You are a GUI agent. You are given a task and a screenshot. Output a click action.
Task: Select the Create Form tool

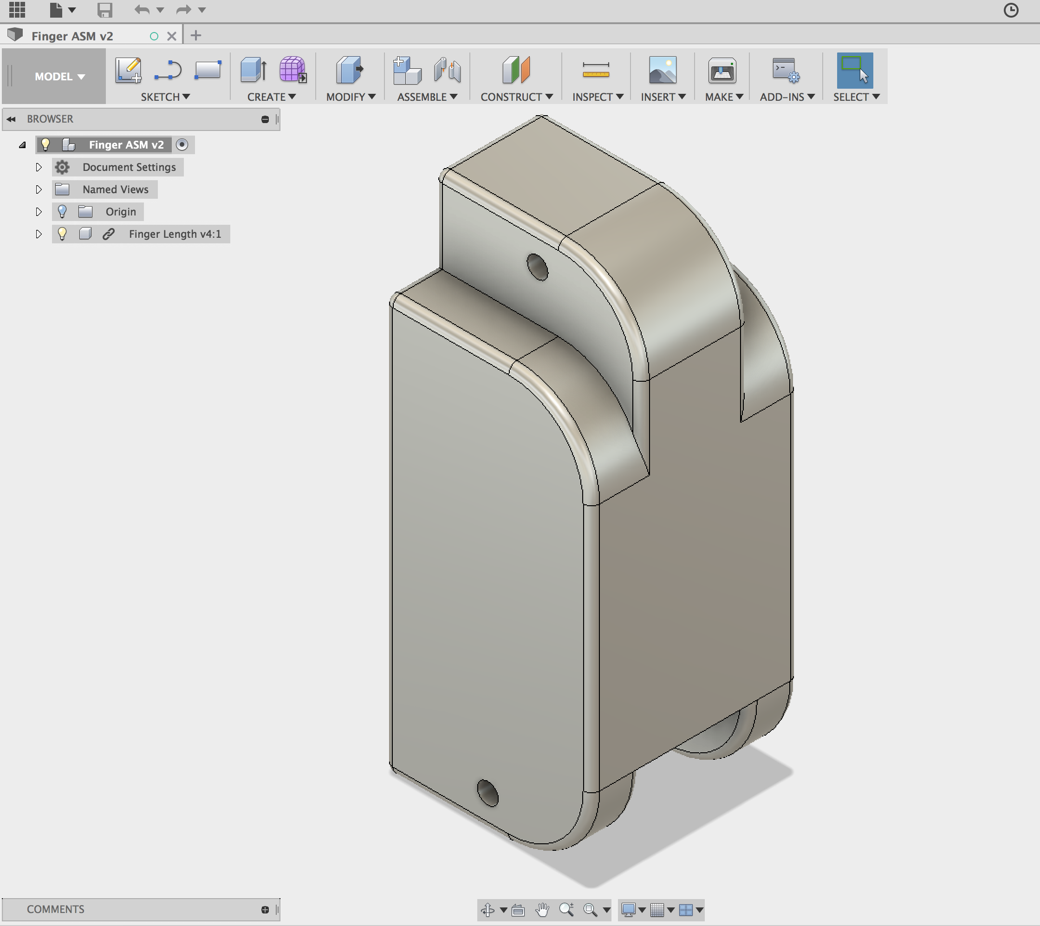point(292,70)
